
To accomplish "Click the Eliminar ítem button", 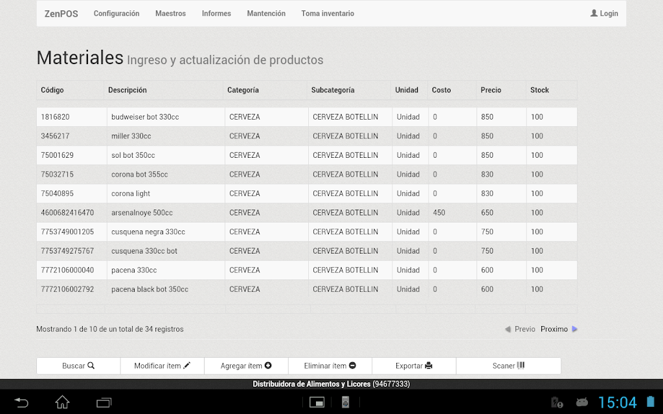I will pos(330,366).
